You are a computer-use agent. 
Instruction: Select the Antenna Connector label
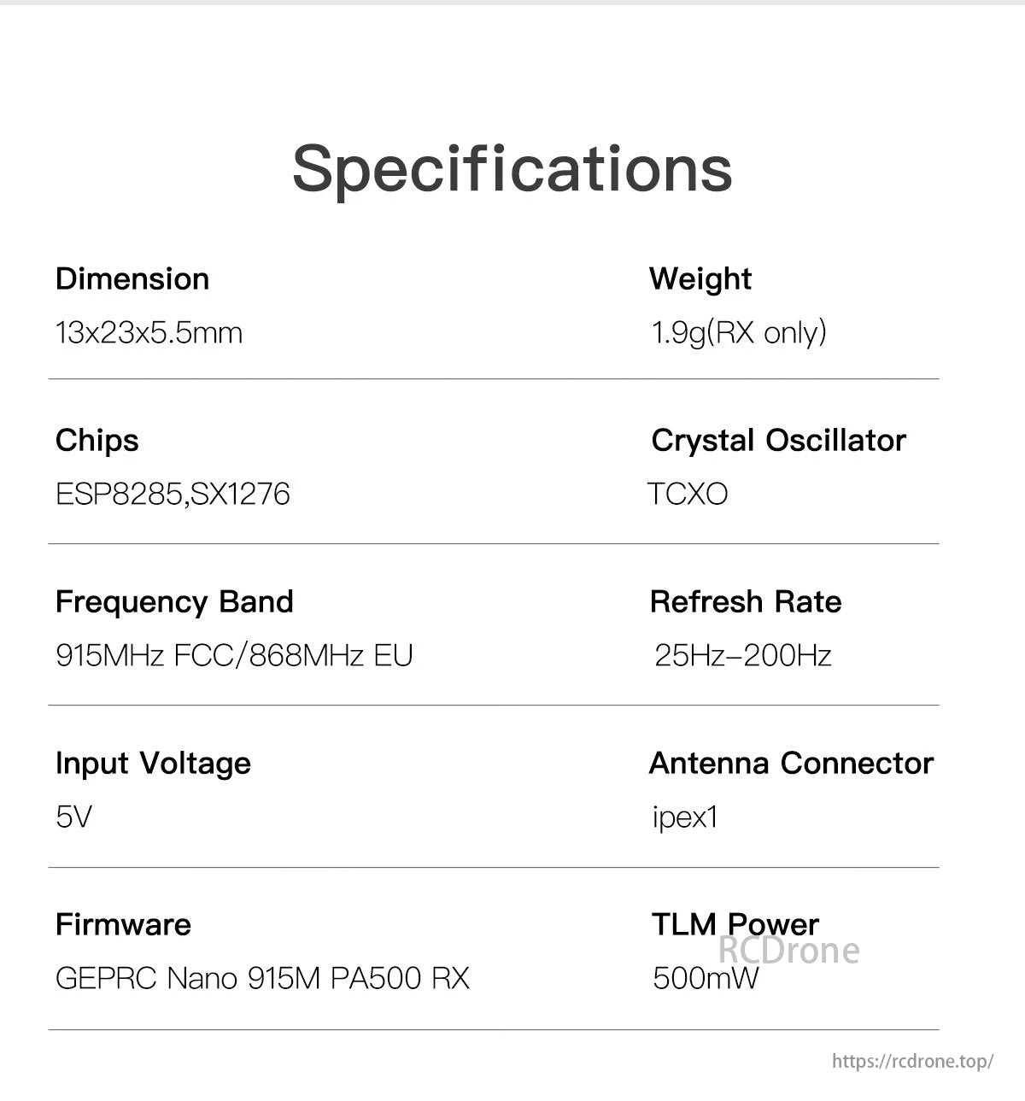(791, 764)
